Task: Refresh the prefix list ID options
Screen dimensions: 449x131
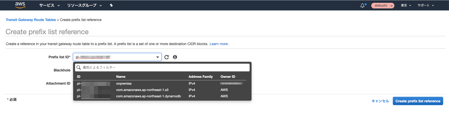Action: click(x=166, y=57)
